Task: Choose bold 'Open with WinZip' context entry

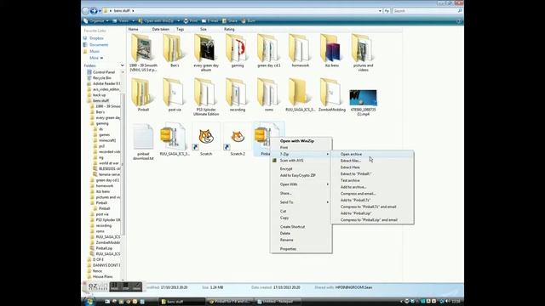Action: click(301, 141)
